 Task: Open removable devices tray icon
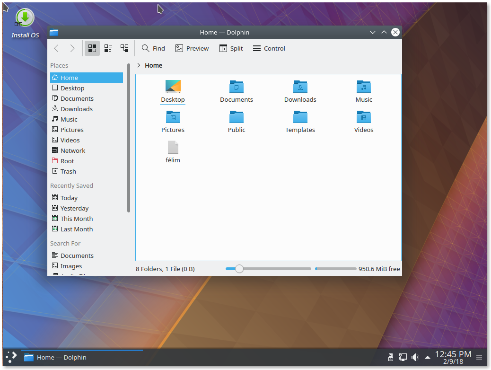[x=391, y=357]
